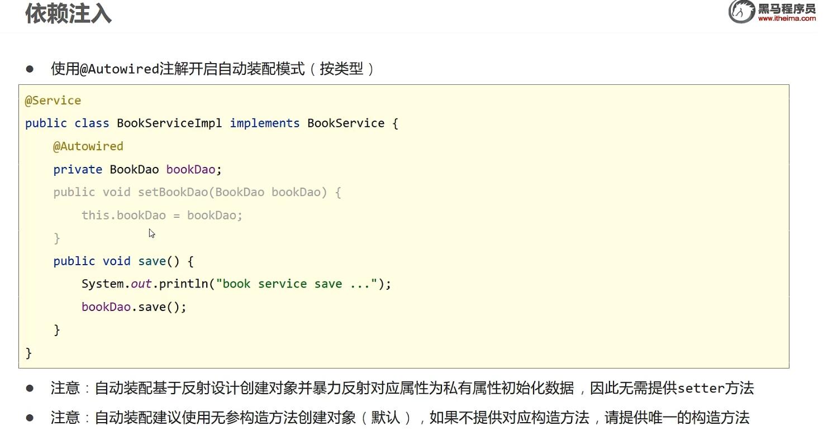Click the @Service annotation in code
This screenshot has width=828, height=445.
click(x=53, y=101)
